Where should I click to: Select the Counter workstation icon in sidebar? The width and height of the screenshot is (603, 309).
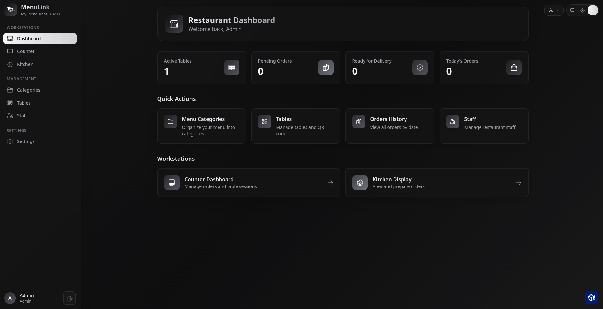click(10, 51)
